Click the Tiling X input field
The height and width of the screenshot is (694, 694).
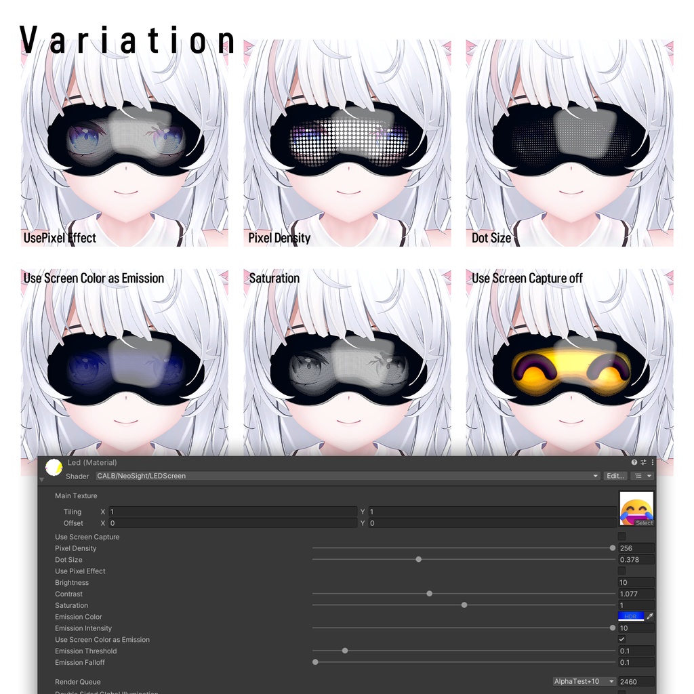pos(233,512)
